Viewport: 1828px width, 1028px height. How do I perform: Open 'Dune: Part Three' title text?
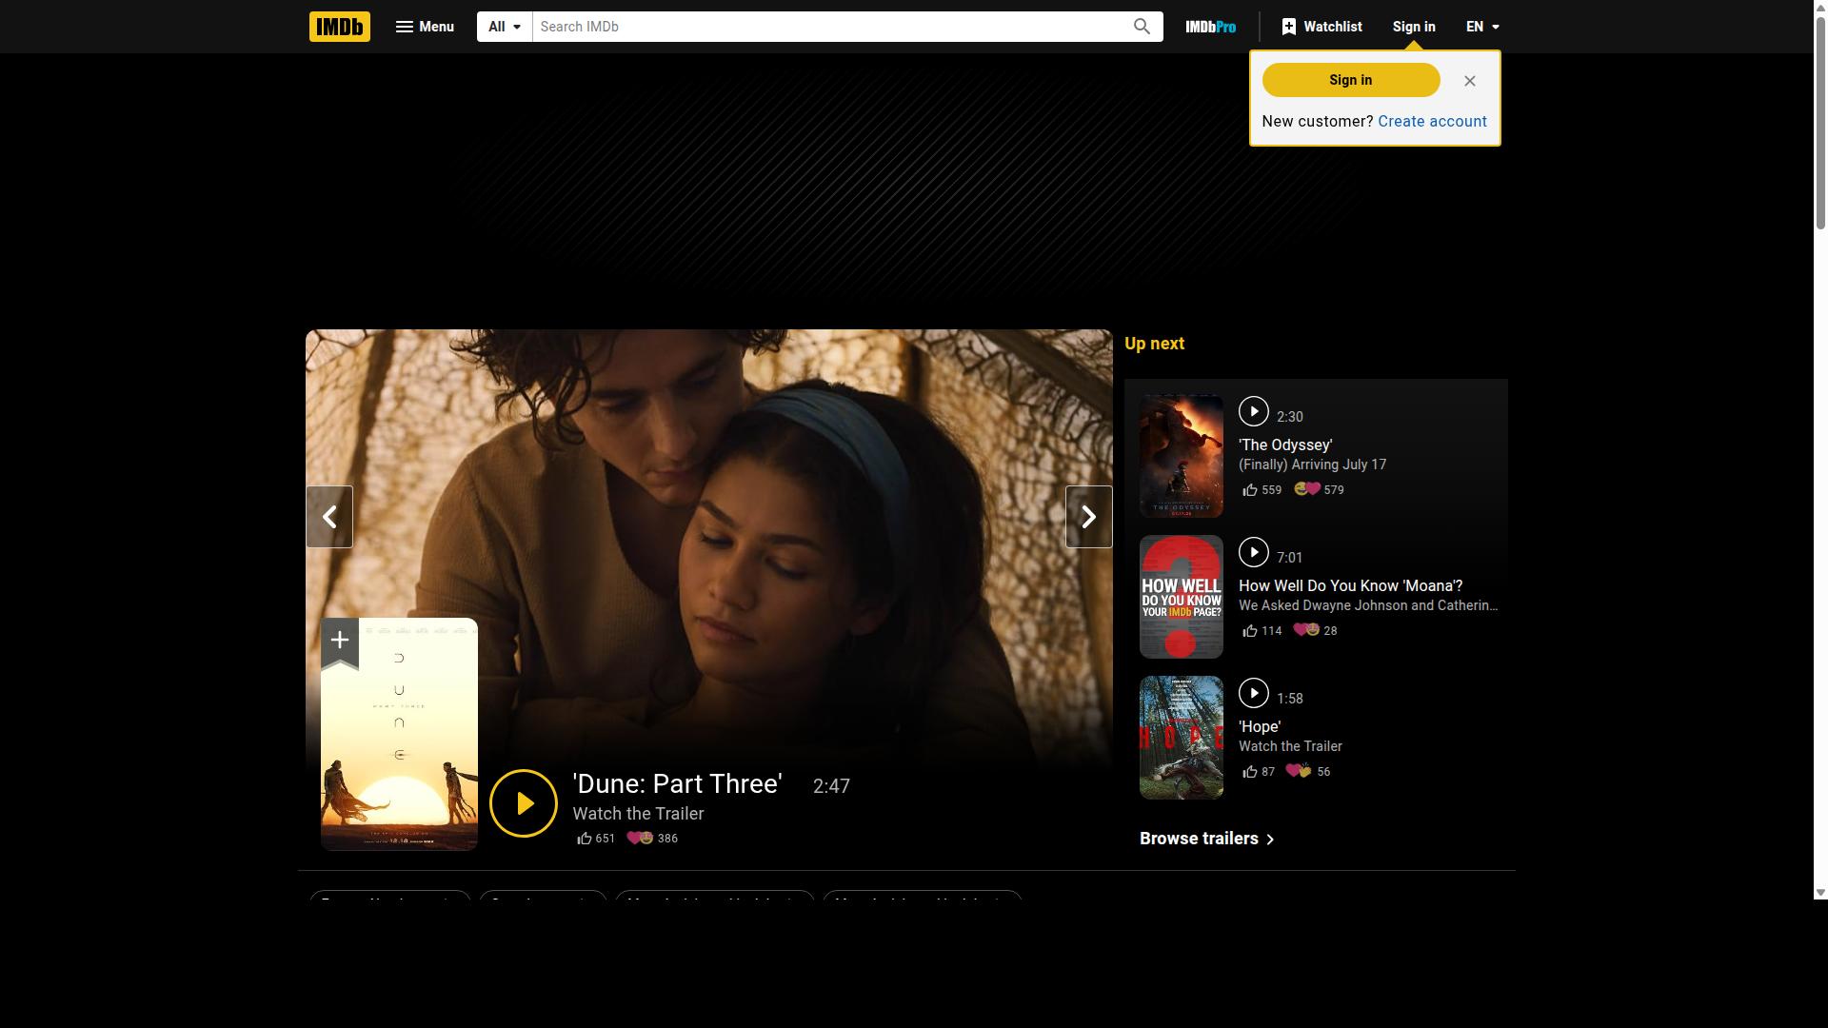(x=677, y=783)
